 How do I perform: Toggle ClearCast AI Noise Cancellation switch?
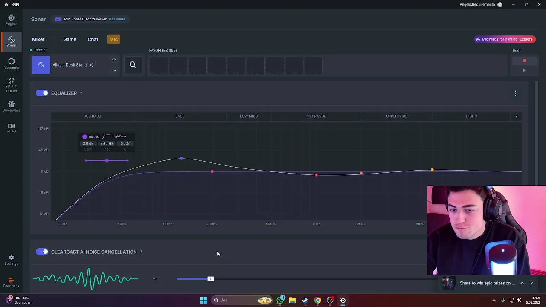[x=42, y=252]
